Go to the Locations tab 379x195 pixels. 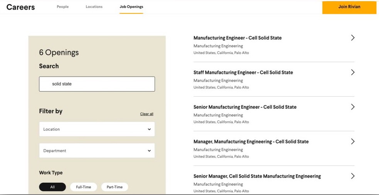click(94, 7)
